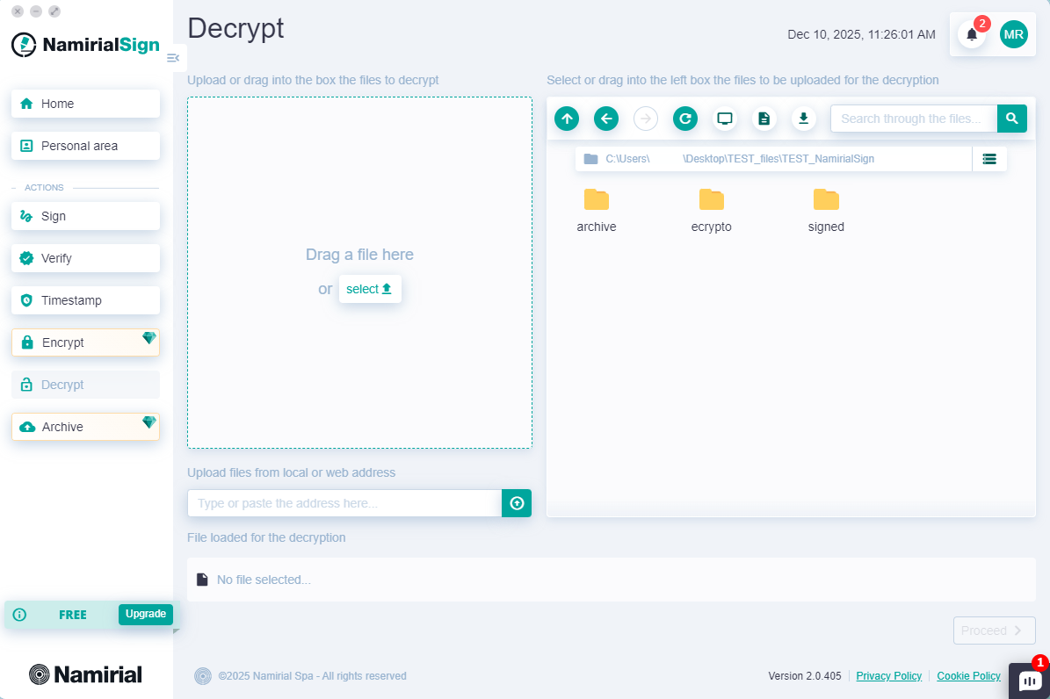Click the documents icon in file toolbar
This screenshot has height=699, width=1050.
(x=764, y=119)
